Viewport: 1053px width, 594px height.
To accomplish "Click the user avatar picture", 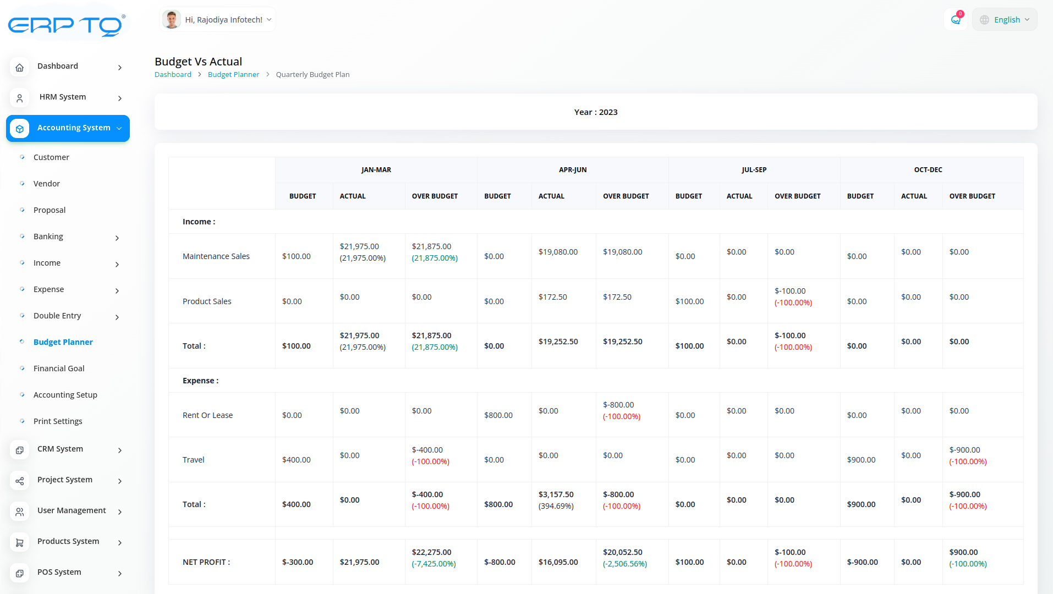I will click(x=172, y=20).
